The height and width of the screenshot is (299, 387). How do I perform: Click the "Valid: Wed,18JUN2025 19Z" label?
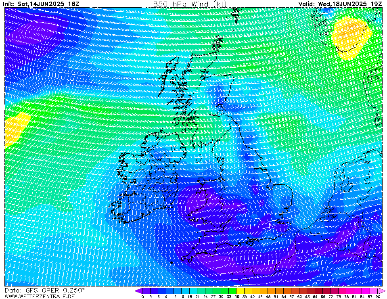click(x=340, y=4)
